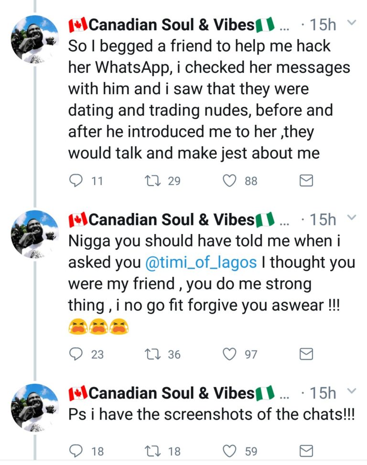The width and height of the screenshot is (367, 465).
Task: Expand options caret on third tweet
Action: point(351,392)
